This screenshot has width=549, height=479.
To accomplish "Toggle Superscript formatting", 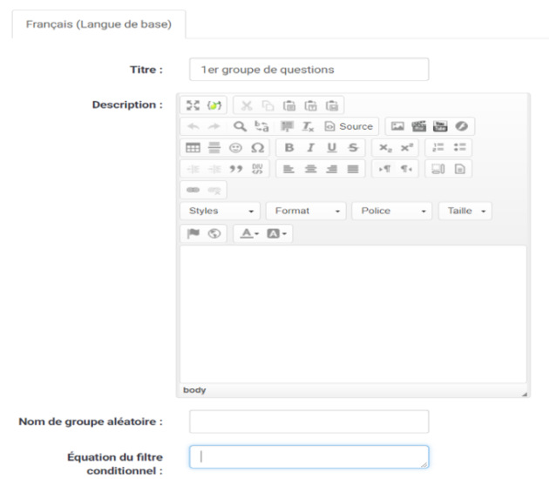I will coord(406,148).
